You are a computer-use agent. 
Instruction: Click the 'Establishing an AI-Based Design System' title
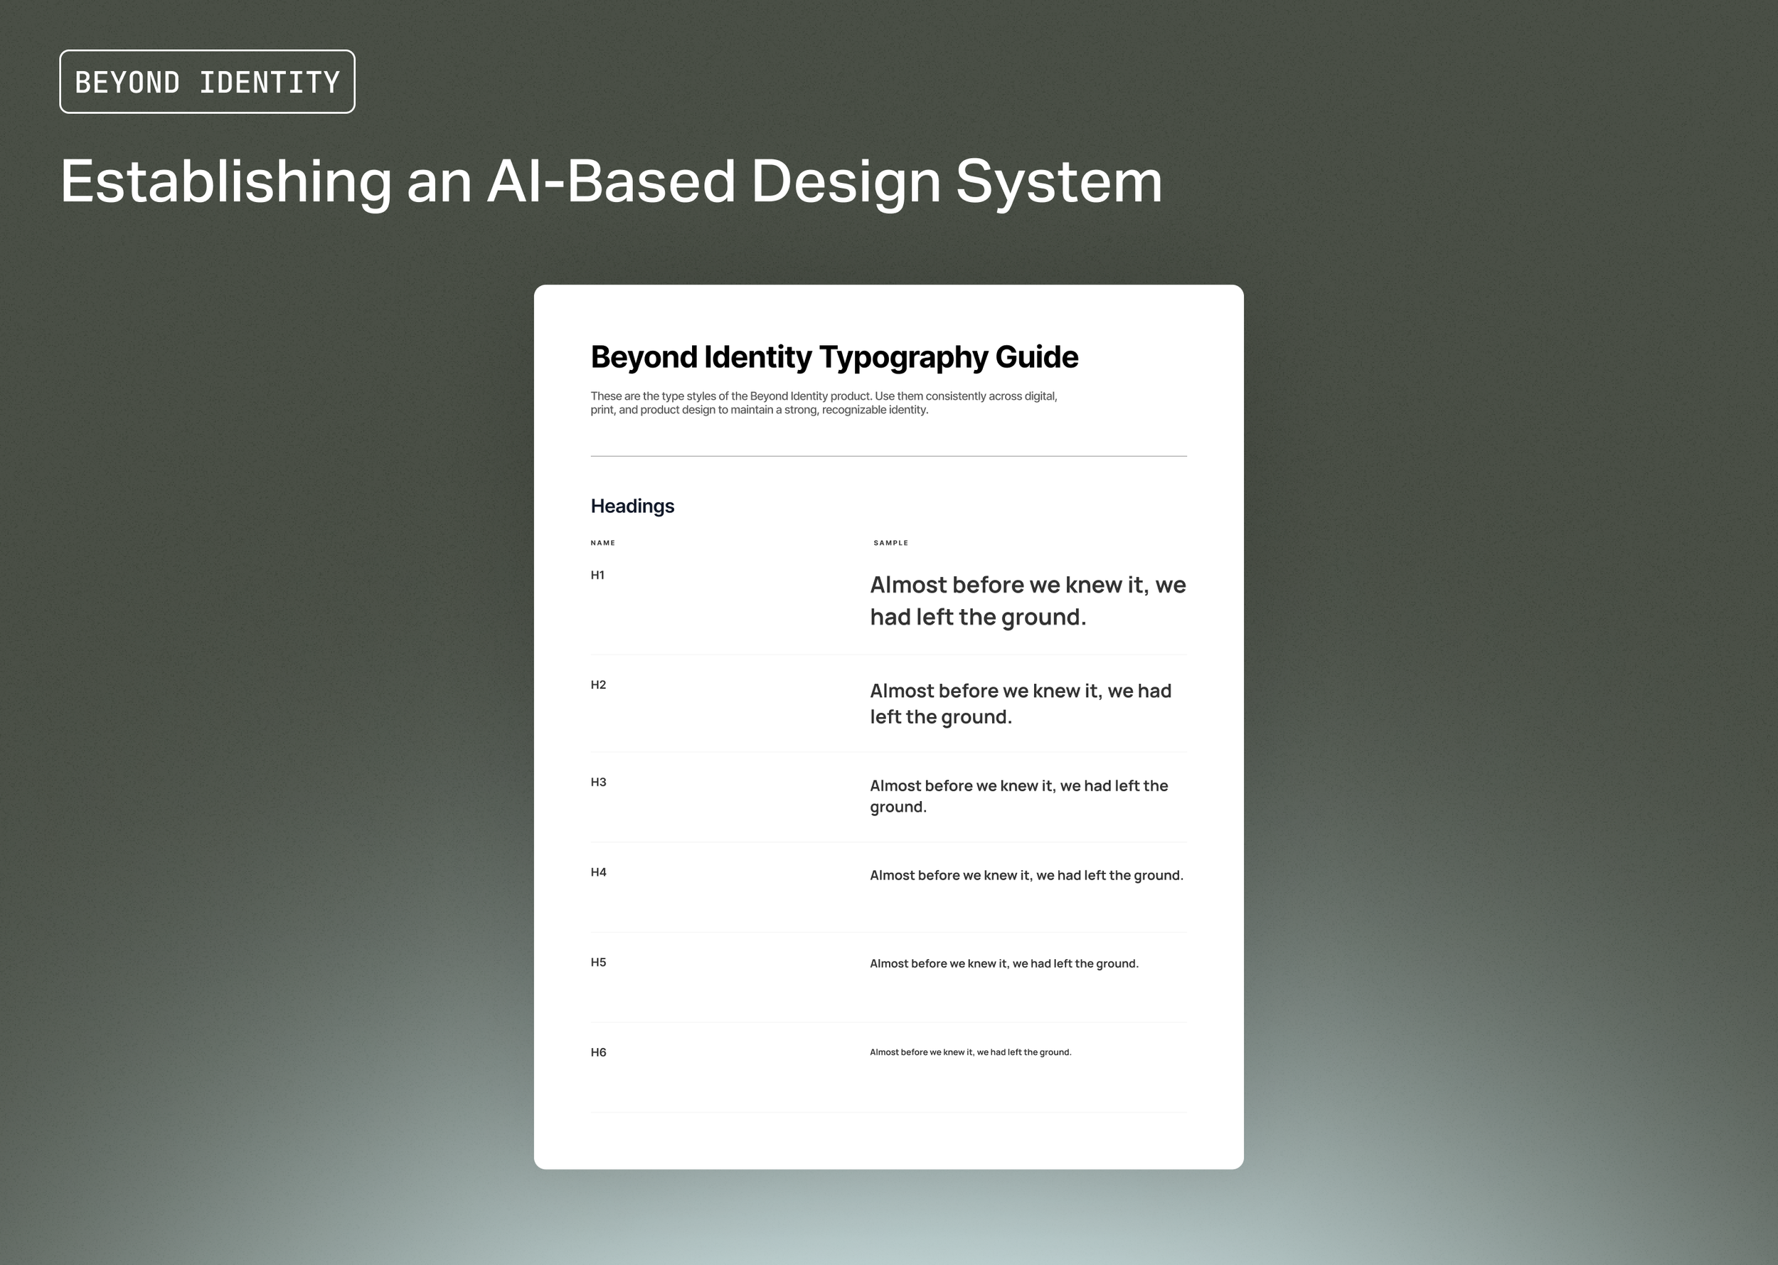[611, 181]
